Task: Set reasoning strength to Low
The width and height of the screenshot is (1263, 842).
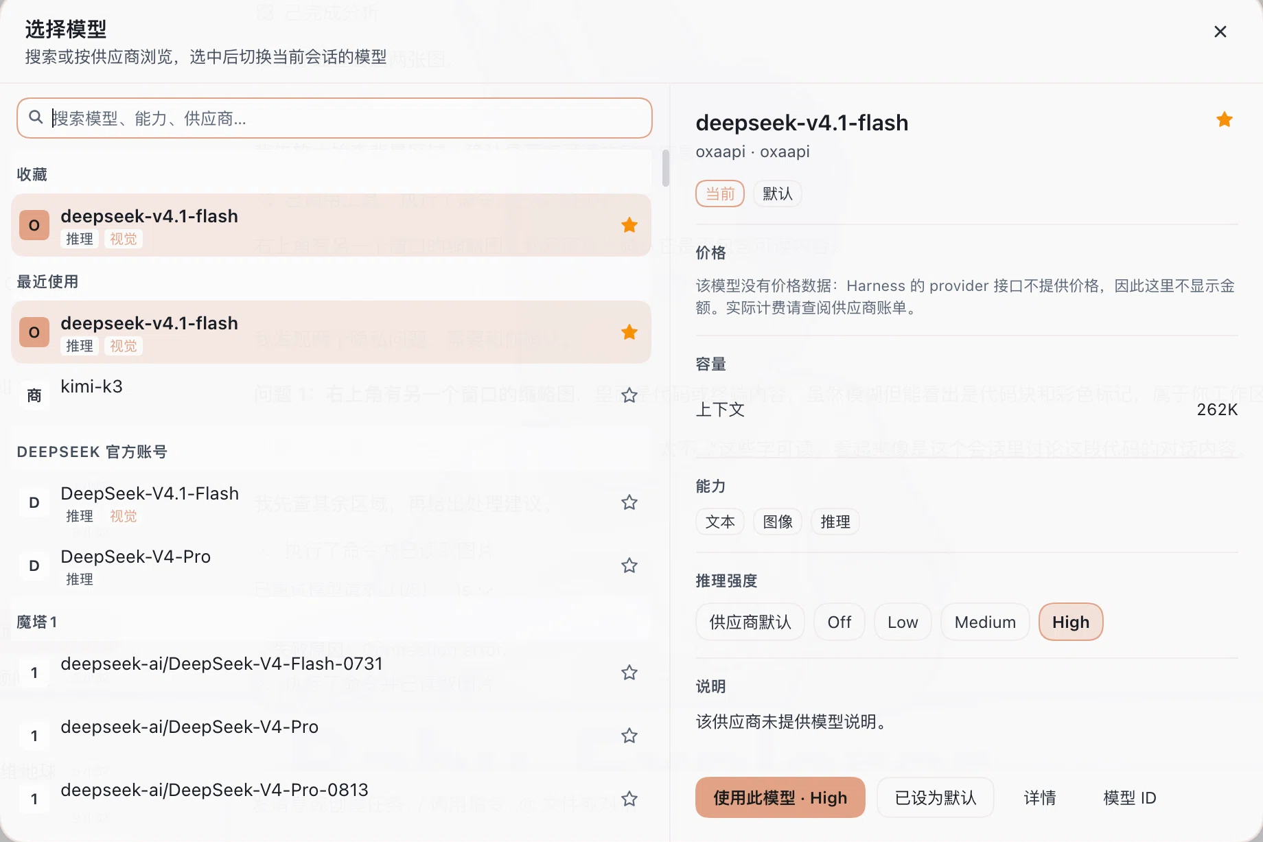Action: coord(903,622)
